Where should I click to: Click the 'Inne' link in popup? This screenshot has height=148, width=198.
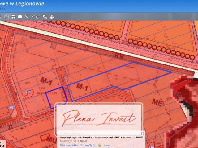coord(107,145)
